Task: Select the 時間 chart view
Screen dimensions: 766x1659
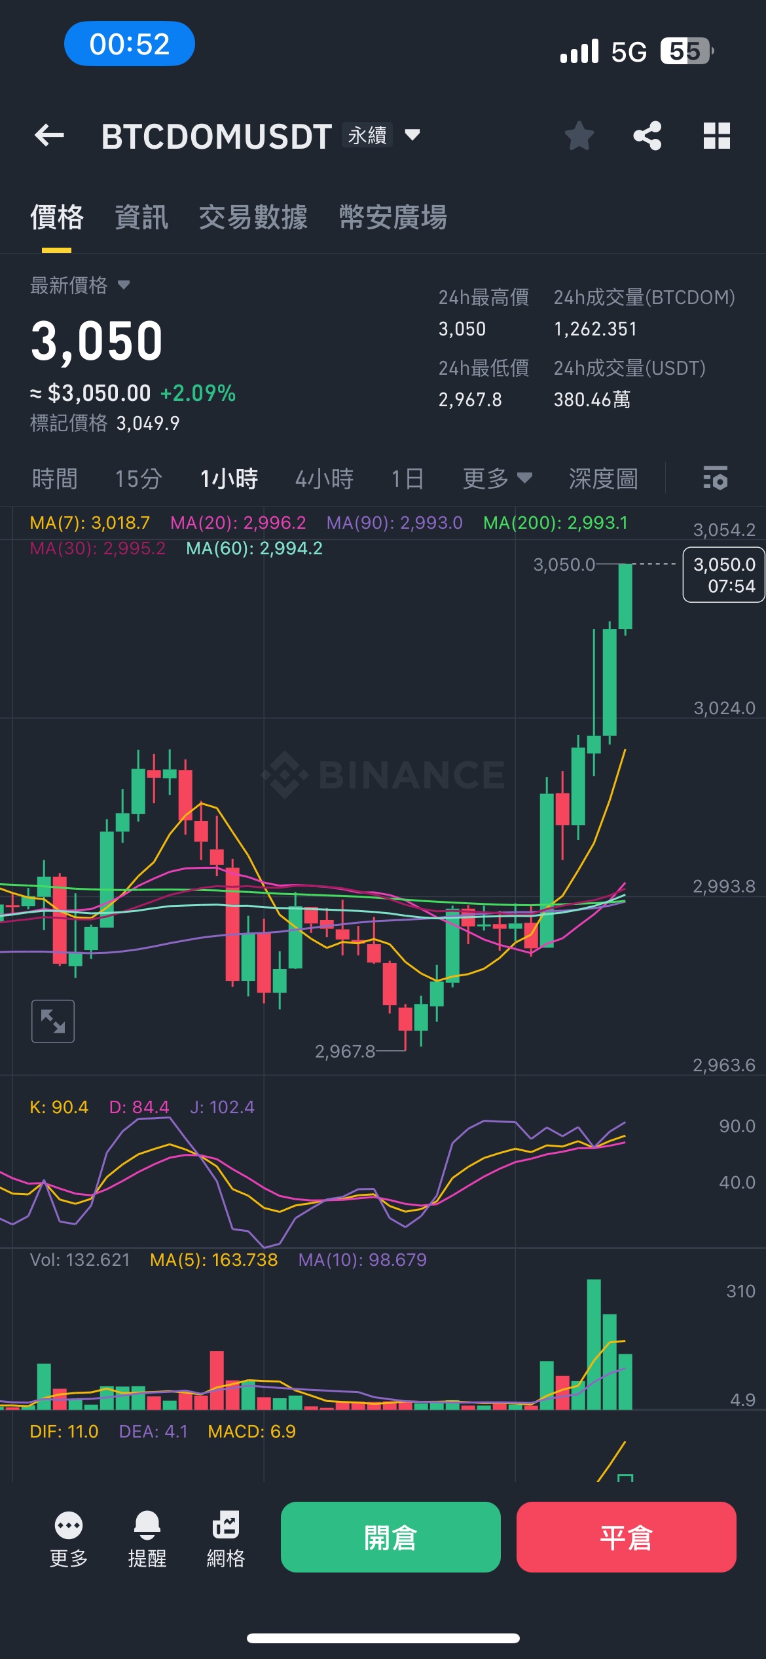Action: [x=55, y=478]
